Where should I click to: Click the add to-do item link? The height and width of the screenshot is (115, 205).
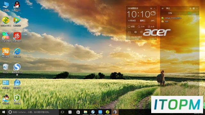click(x=135, y=37)
